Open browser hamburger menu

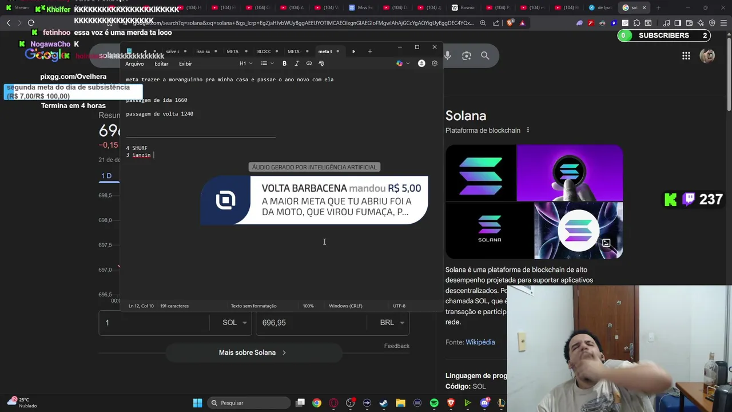[x=723, y=23]
